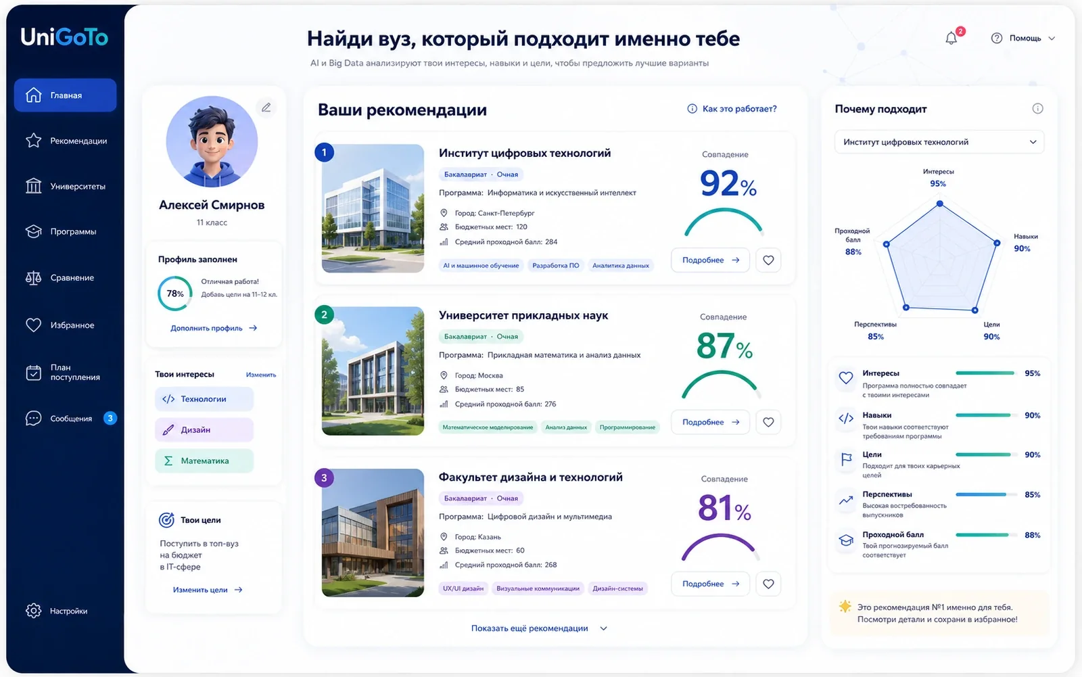This screenshot has height=677, width=1082.
Task: Click Подробнее for Факультет дизайна и технологий
Action: click(x=710, y=584)
